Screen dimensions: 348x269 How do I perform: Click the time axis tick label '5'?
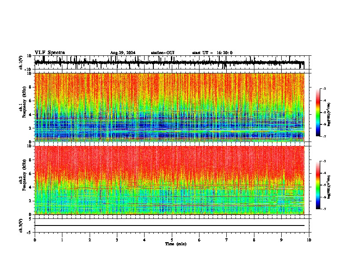[x=172, y=240]
